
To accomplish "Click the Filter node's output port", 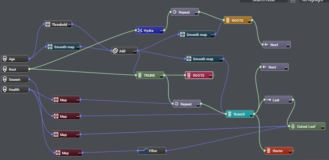I will click(166, 150).
